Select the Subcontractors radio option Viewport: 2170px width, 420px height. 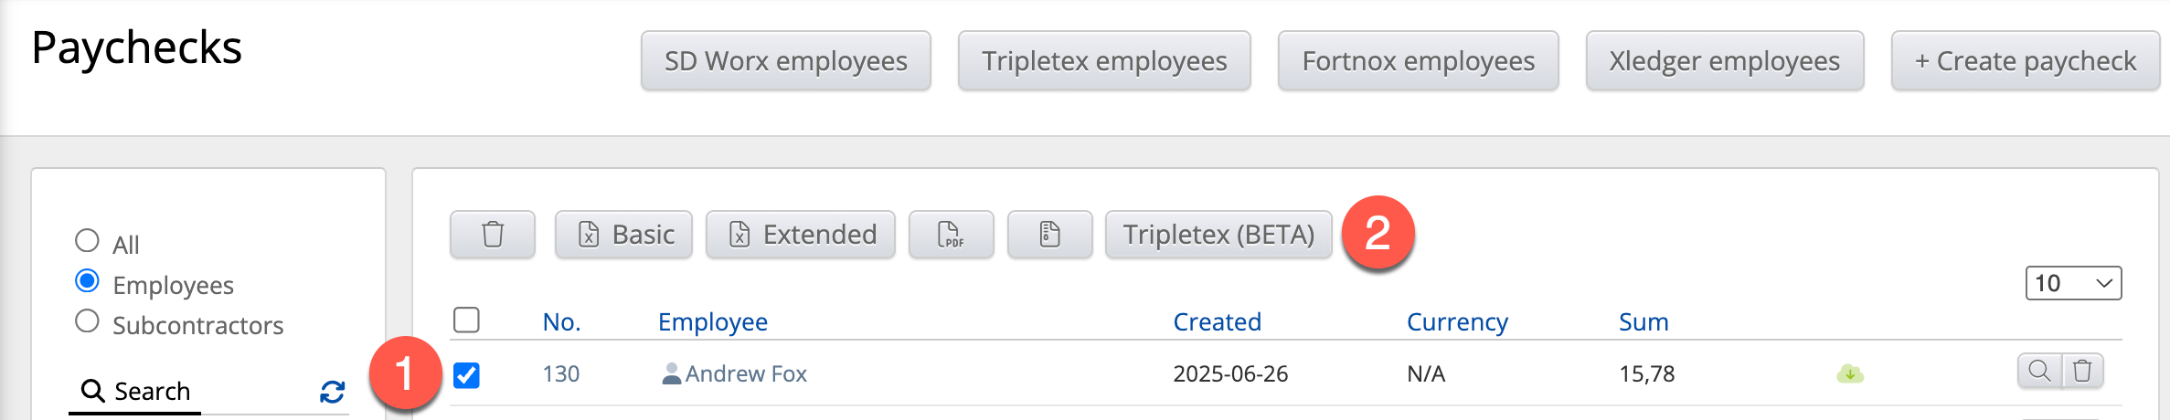coord(87,321)
